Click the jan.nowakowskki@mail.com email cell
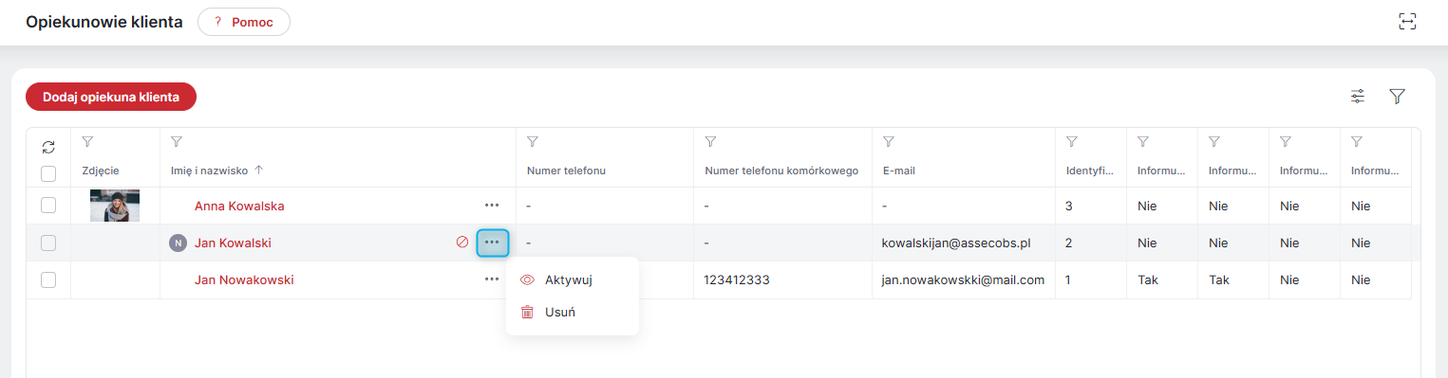1448x378 pixels. pyautogui.click(x=963, y=279)
